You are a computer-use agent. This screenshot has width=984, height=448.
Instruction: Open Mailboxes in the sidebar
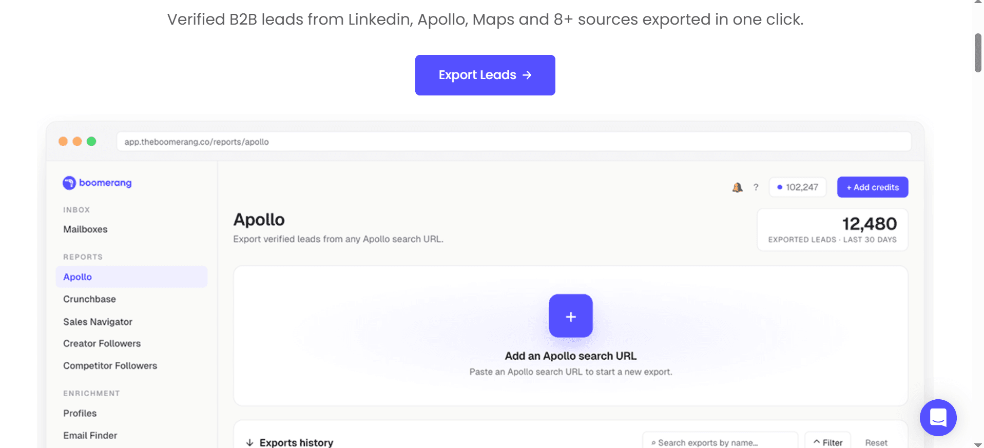tap(85, 229)
